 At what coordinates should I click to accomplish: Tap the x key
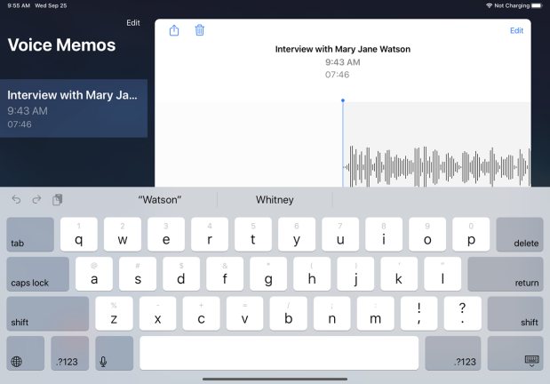pos(157,314)
